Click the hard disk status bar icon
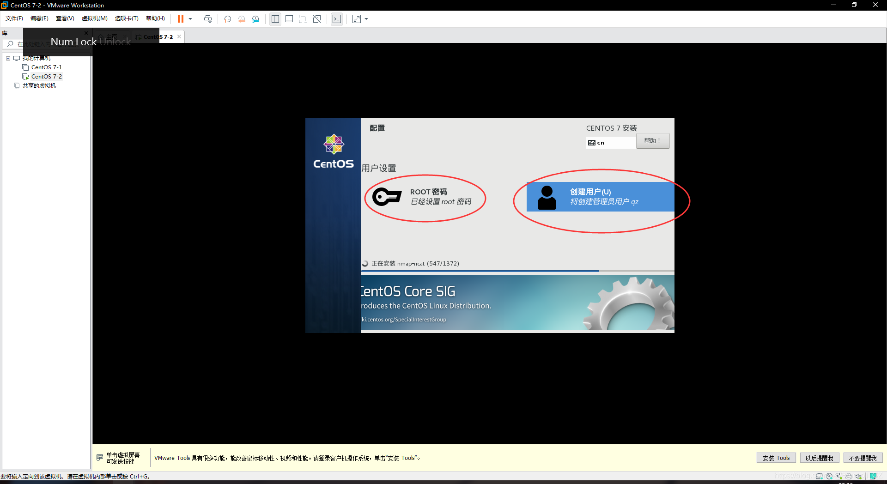Image resolution: width=887 pixels, height=484 pixels. click(820, 476)
